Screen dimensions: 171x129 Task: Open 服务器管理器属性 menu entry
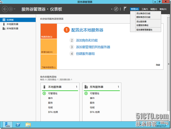tap(144, 30)
